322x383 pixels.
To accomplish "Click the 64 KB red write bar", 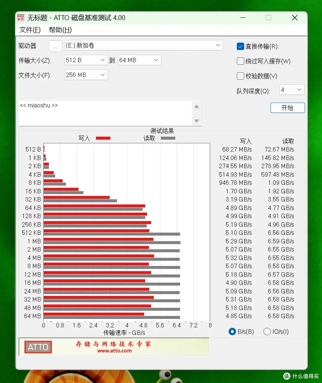I will pos(95,206).
